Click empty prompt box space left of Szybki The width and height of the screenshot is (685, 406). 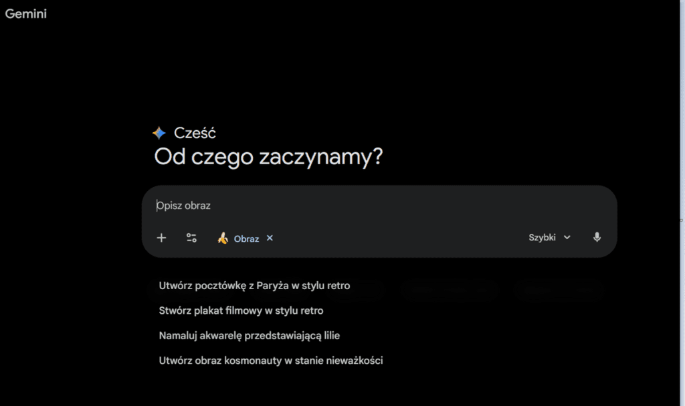coord(401,238)
